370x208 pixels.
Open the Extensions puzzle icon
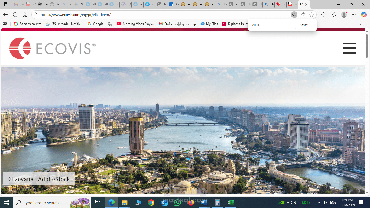323,15
